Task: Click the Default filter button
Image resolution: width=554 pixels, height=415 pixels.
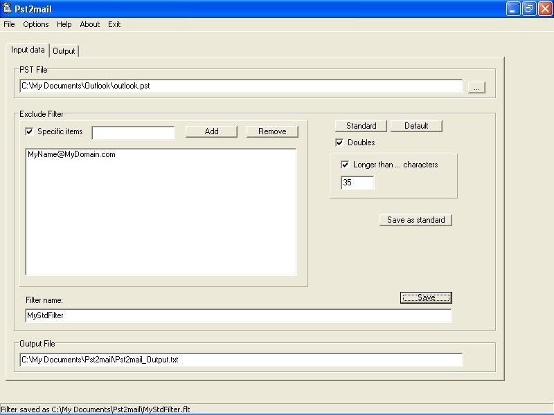Action: (x=416, y=126)
